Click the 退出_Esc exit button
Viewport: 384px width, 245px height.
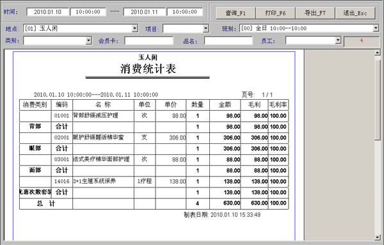pyautogui.click(x=355, y=13)
